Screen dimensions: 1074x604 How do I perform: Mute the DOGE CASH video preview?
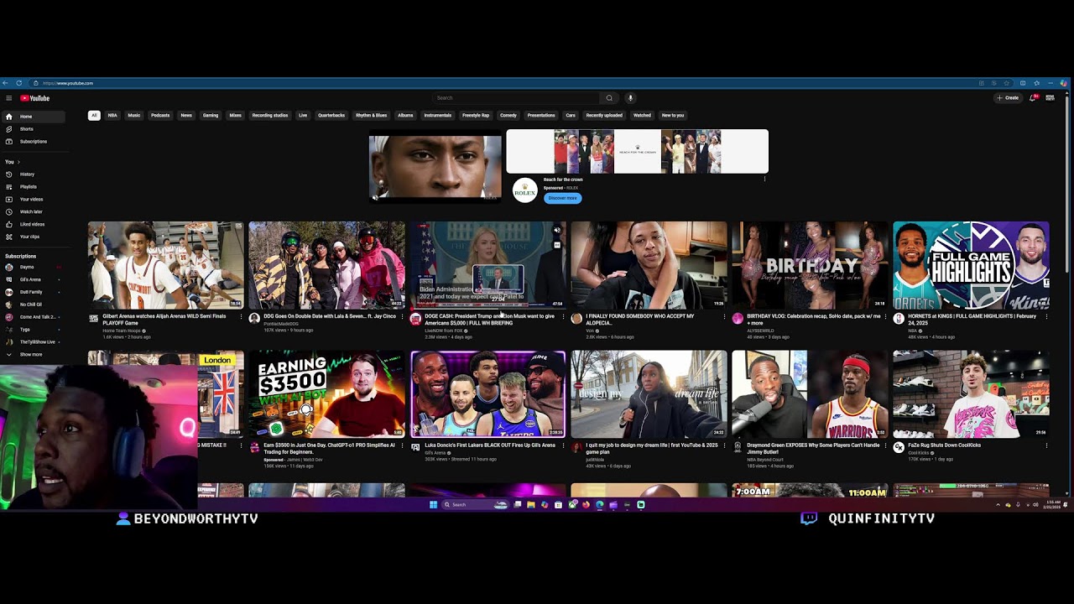coord(557,230)
